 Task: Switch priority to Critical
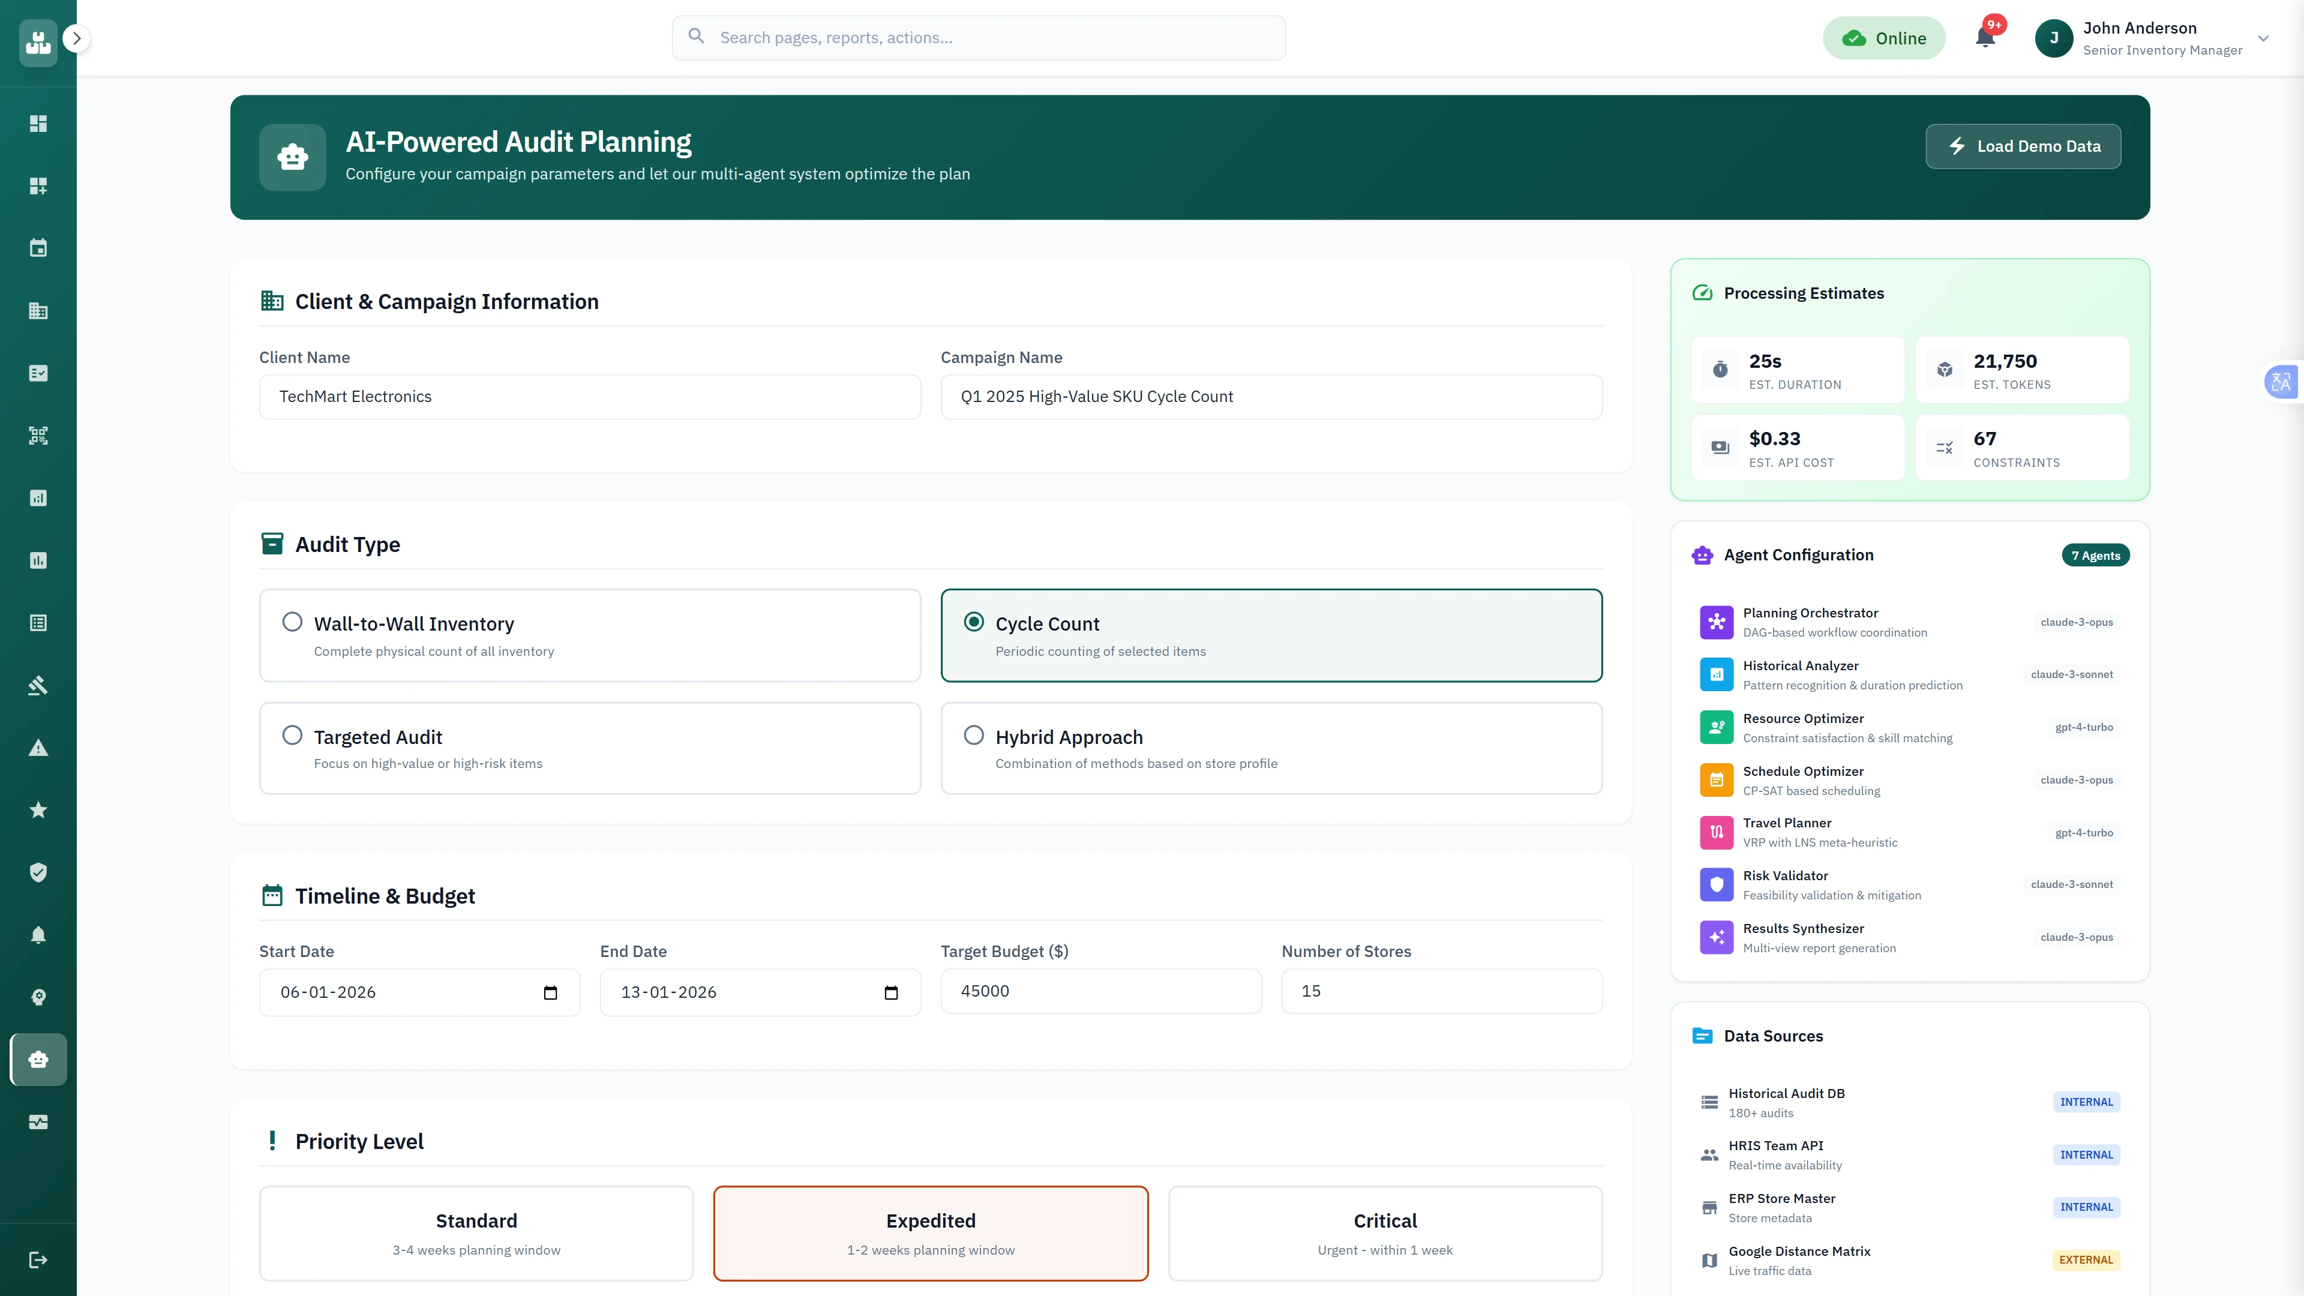[1385, 1232]
